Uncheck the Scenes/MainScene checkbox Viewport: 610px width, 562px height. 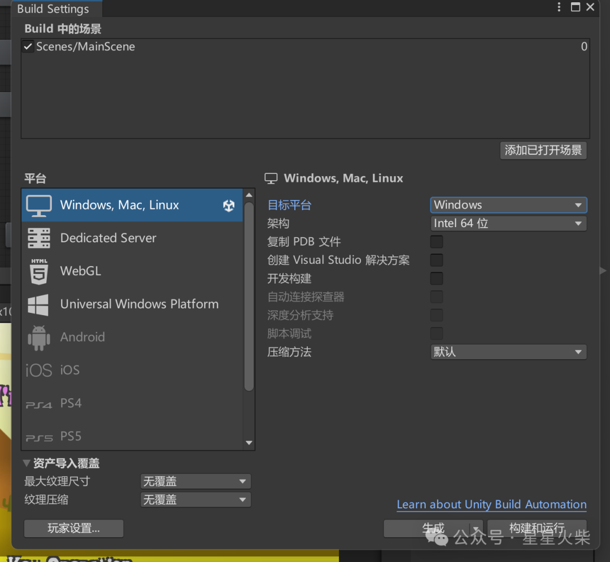pyautogui.click(x=28, y=47)
